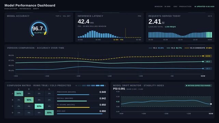Click the 0.949 precision value
Viewport: 219px width, 123px height.
pyautogui.click(x=102, y=92)
